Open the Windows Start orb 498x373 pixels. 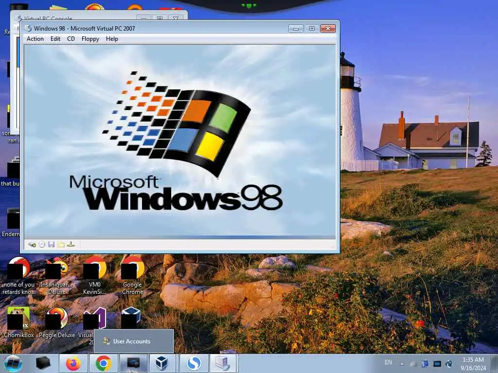[x=13, y=363]
